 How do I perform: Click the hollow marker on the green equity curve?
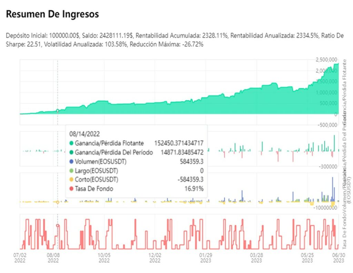pyautogui.click(x=58, y=111)
